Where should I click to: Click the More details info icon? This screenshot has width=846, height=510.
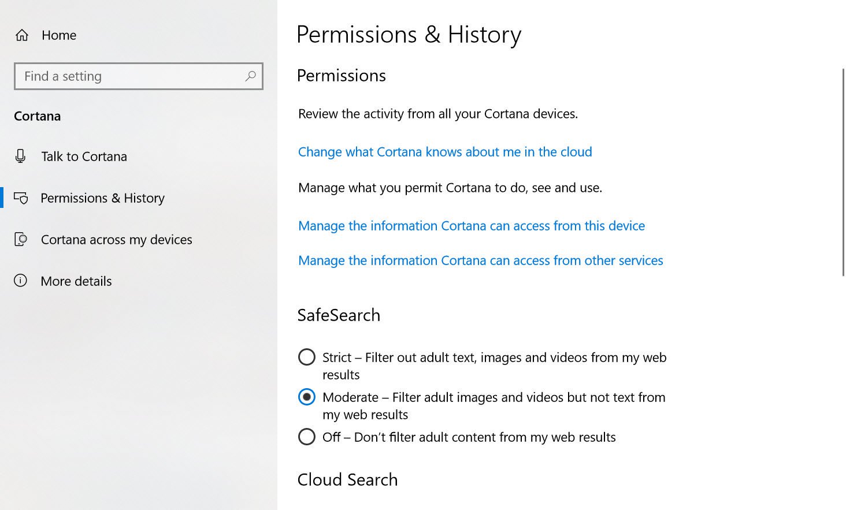pyautogui.click(x=21, y=281)
